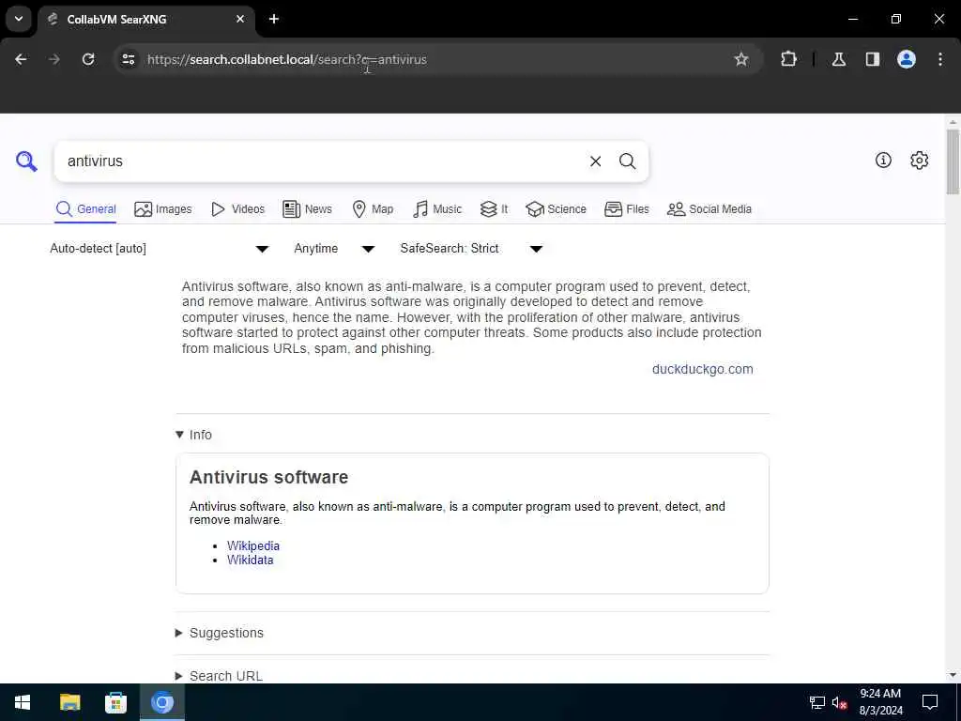961x721 pixels.
Task: Open Microsoft Store from taskbar
Action: (115, 702)
